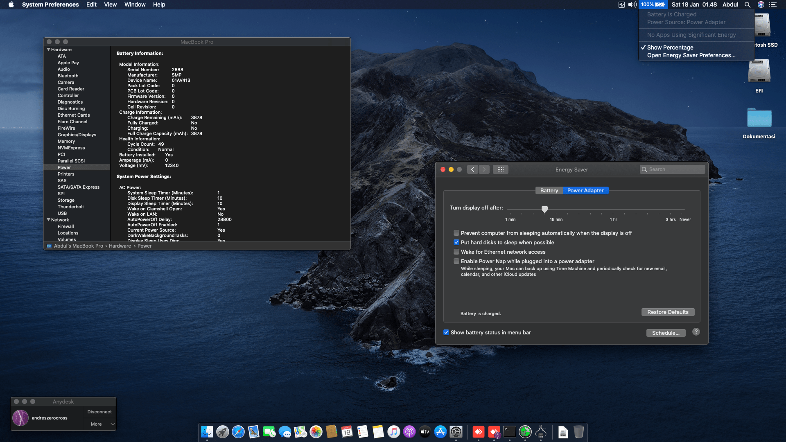Open Maps app in dock
The height and width of the screenshot is (442, 786).
[x=300, y=432]
